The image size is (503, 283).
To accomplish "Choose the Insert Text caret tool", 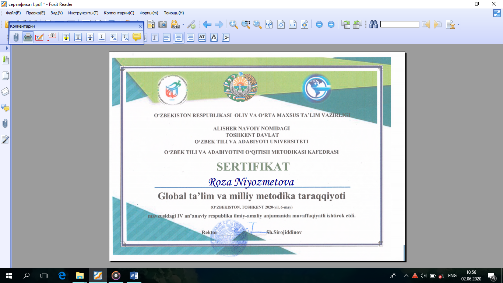I will pos(125,37).
